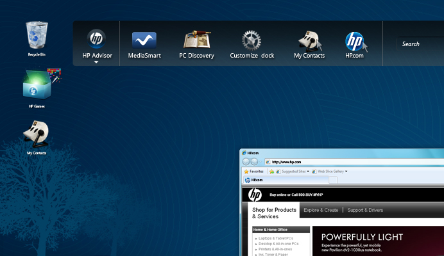The width and height of the screenshot is (444, 256).
Task: Open the Recycle Bin desktop icon
Action: click(x=36, y=35)
